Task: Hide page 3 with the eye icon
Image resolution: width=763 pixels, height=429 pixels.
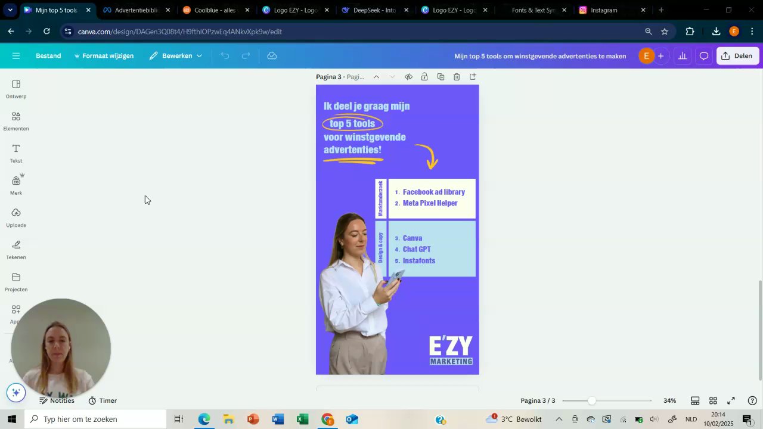Action: [408, 77]
